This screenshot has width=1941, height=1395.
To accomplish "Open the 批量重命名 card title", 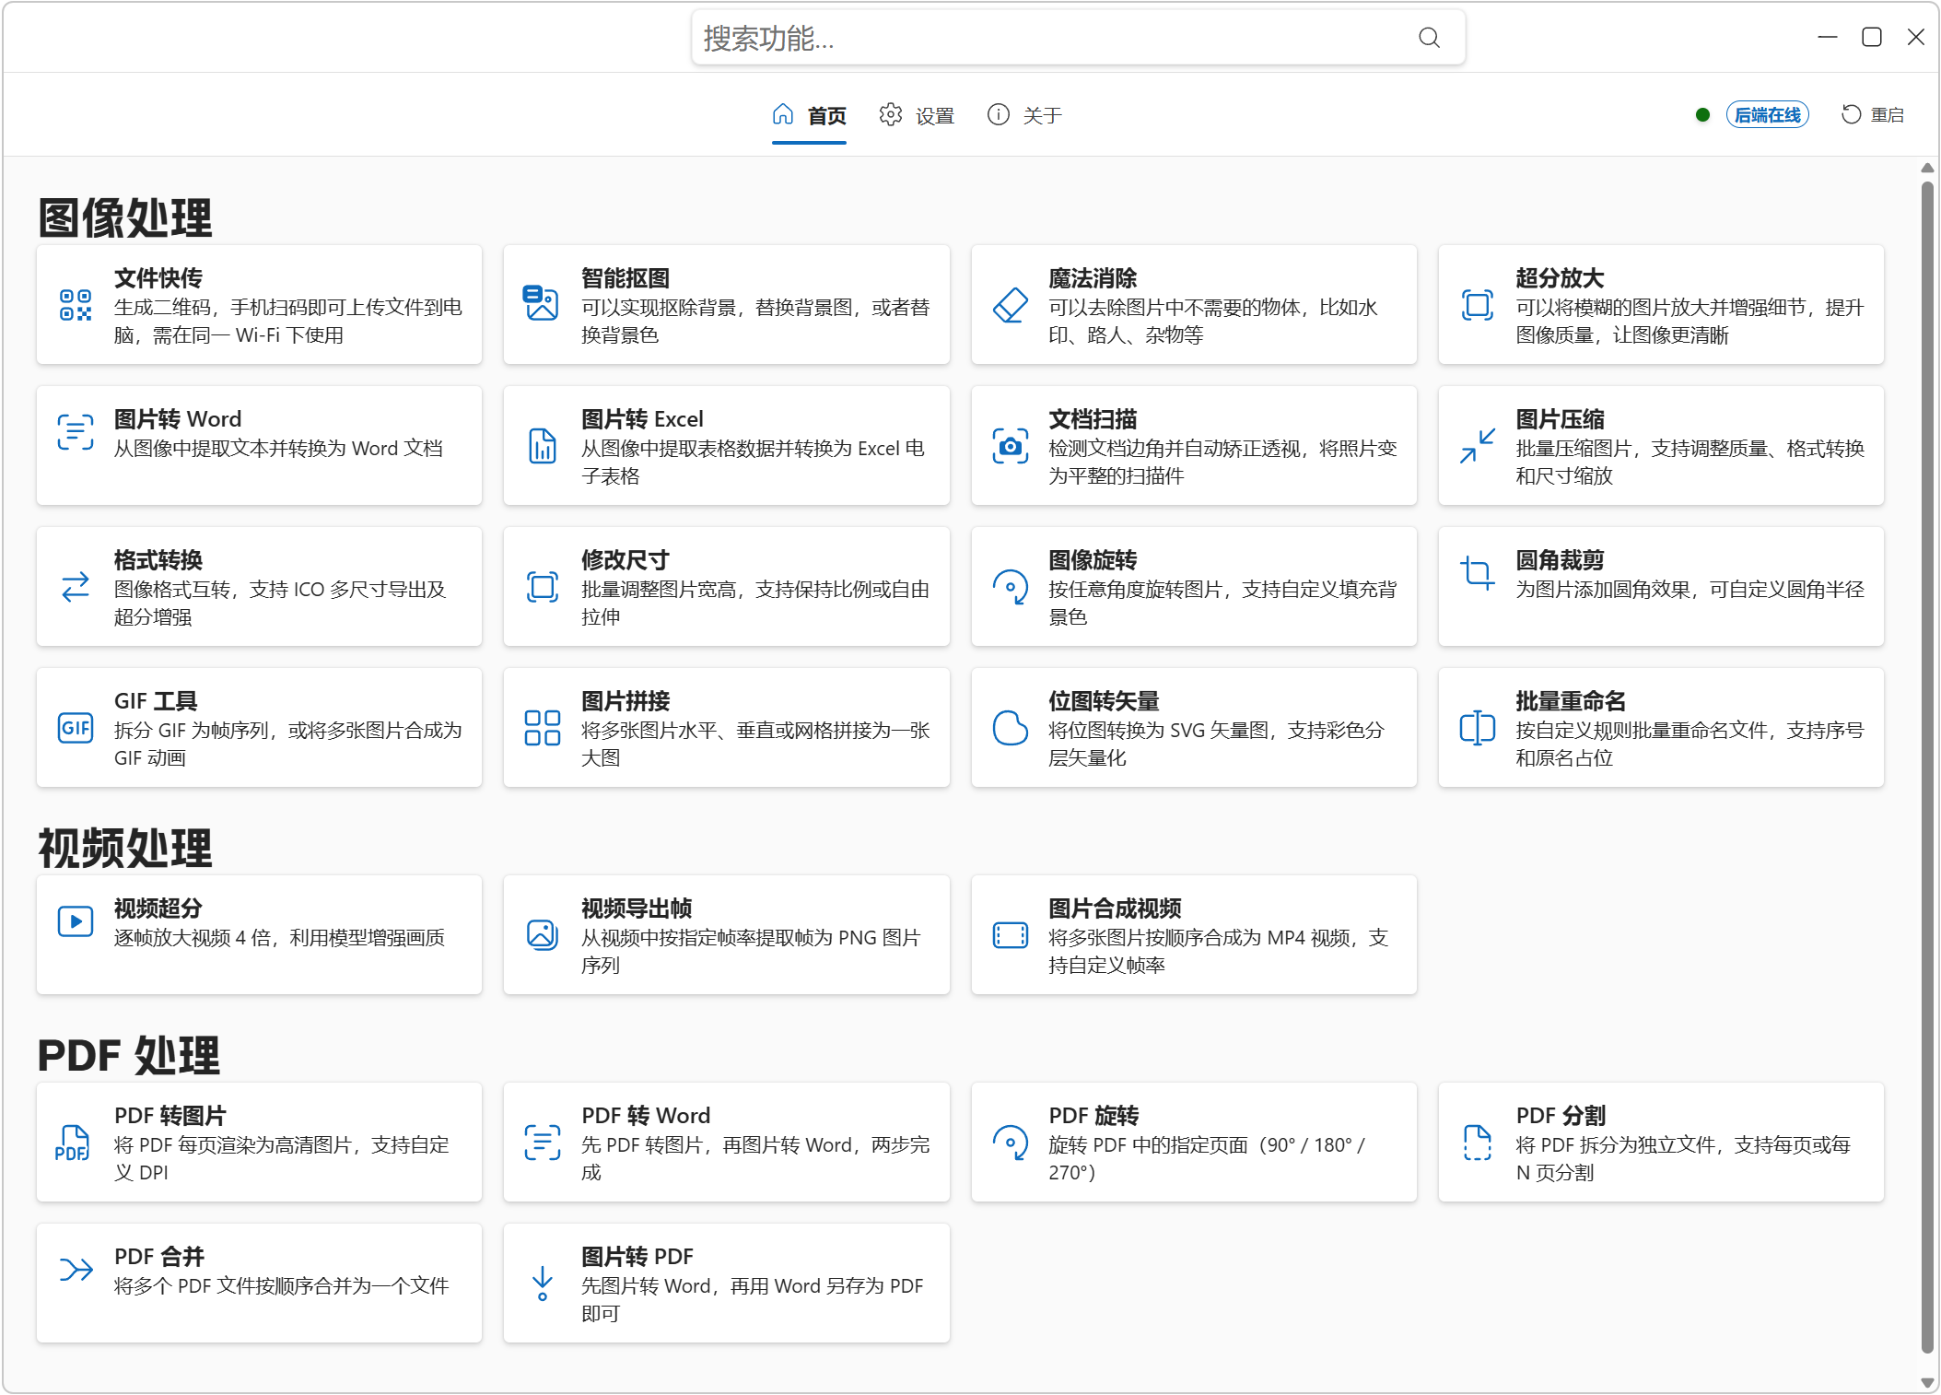I will coord(1571,701).
